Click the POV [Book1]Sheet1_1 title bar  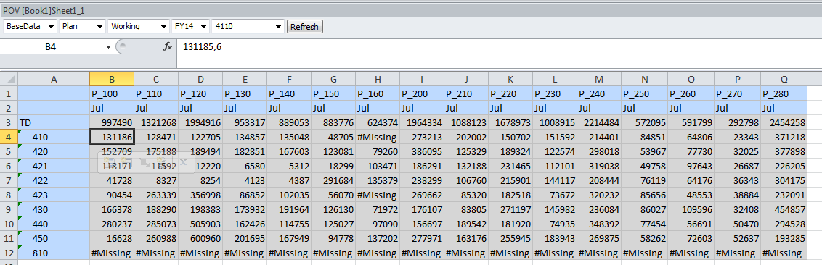tap(411, 10)
